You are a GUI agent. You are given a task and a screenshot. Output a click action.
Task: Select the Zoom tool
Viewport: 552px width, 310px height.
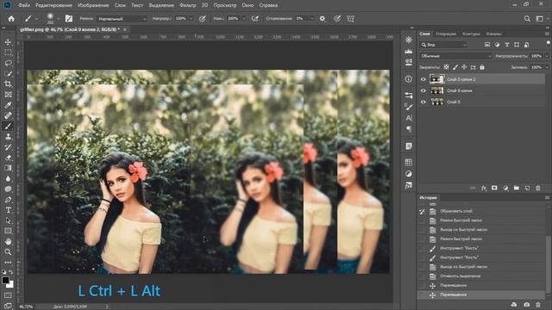coord(8,252)
